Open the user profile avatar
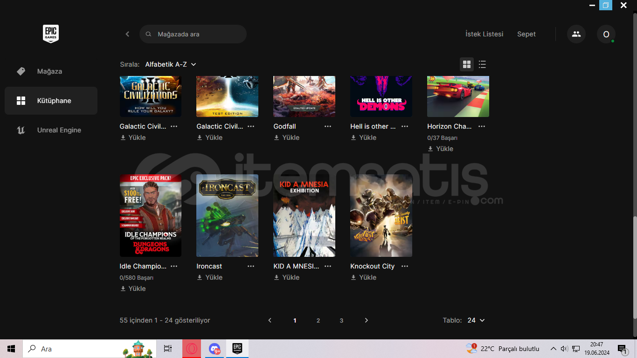Image resolution: width=637 pixels, height=358 pixels. [606, 34]
